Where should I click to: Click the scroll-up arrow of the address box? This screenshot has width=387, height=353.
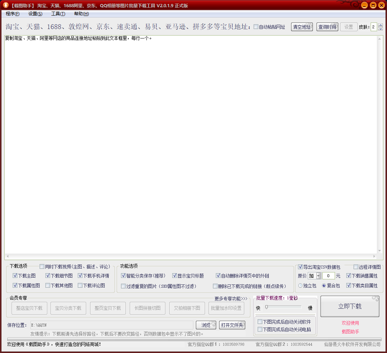click(380, 39)
